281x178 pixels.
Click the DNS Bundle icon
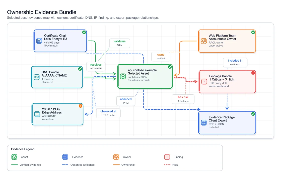point(37,77)
